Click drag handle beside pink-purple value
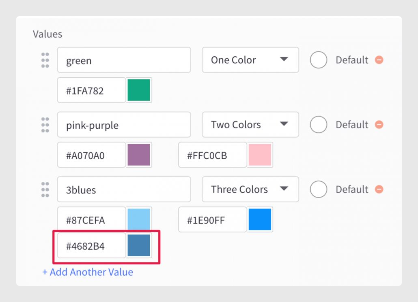The width and height of the screenshot is (418, 302). click(x=45, y=125)
